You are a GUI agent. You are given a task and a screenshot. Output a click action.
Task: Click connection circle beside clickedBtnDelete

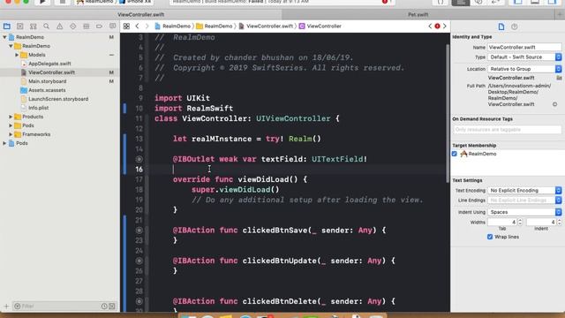pos(139,301)
